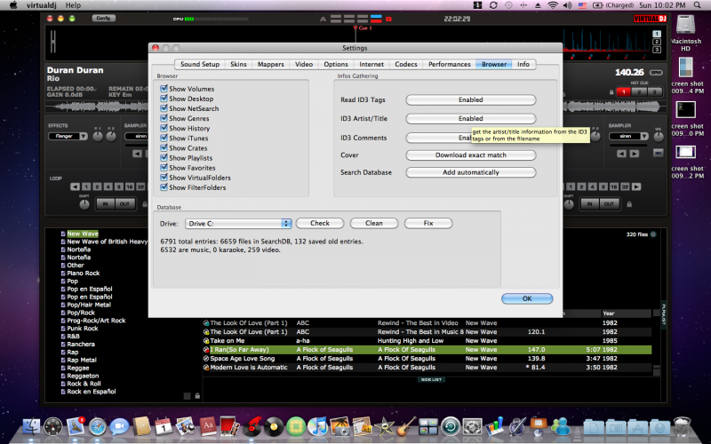This screenshot has width=711, height=444.
Task: Open iMovie star icon in dock
Action: click(384, 427)
